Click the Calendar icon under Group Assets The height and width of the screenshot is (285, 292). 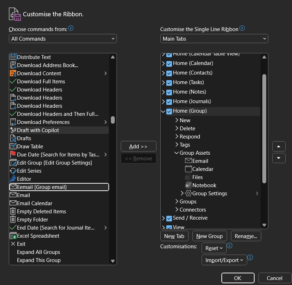click(188, 169)
